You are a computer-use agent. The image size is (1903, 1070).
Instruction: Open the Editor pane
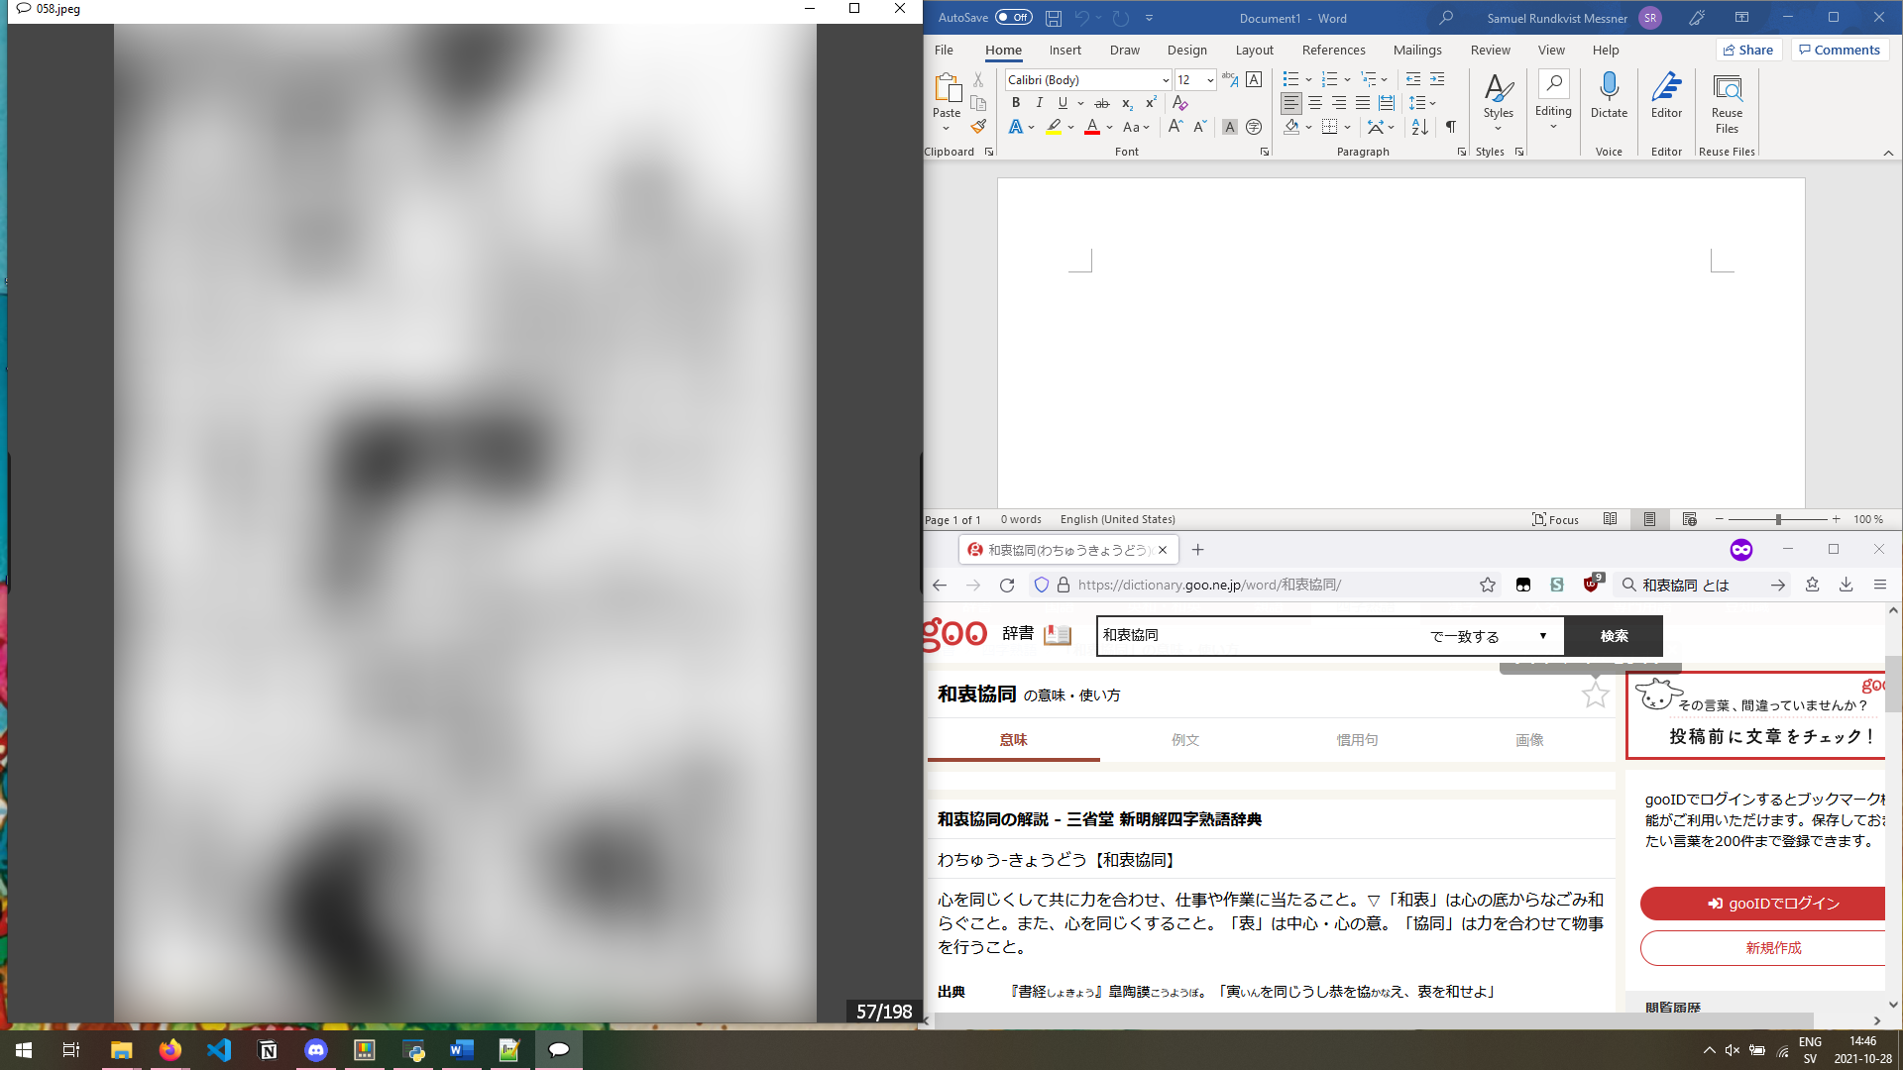pos(1665,94)
